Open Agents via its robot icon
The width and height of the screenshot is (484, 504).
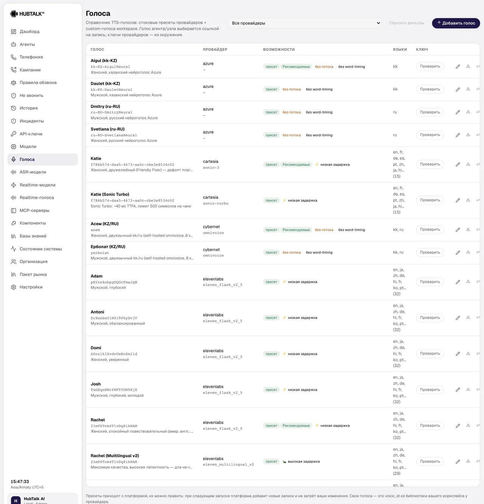pos(14,44)
